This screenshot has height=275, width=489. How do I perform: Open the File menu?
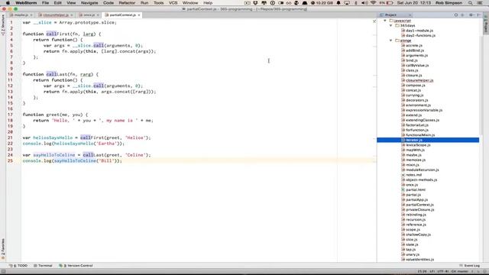tap(45, 3)
